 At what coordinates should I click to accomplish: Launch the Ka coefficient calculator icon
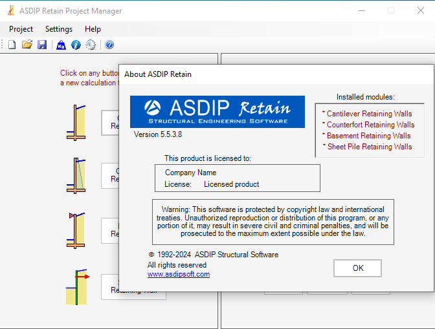pyautogui.click(x=61, y=45)
